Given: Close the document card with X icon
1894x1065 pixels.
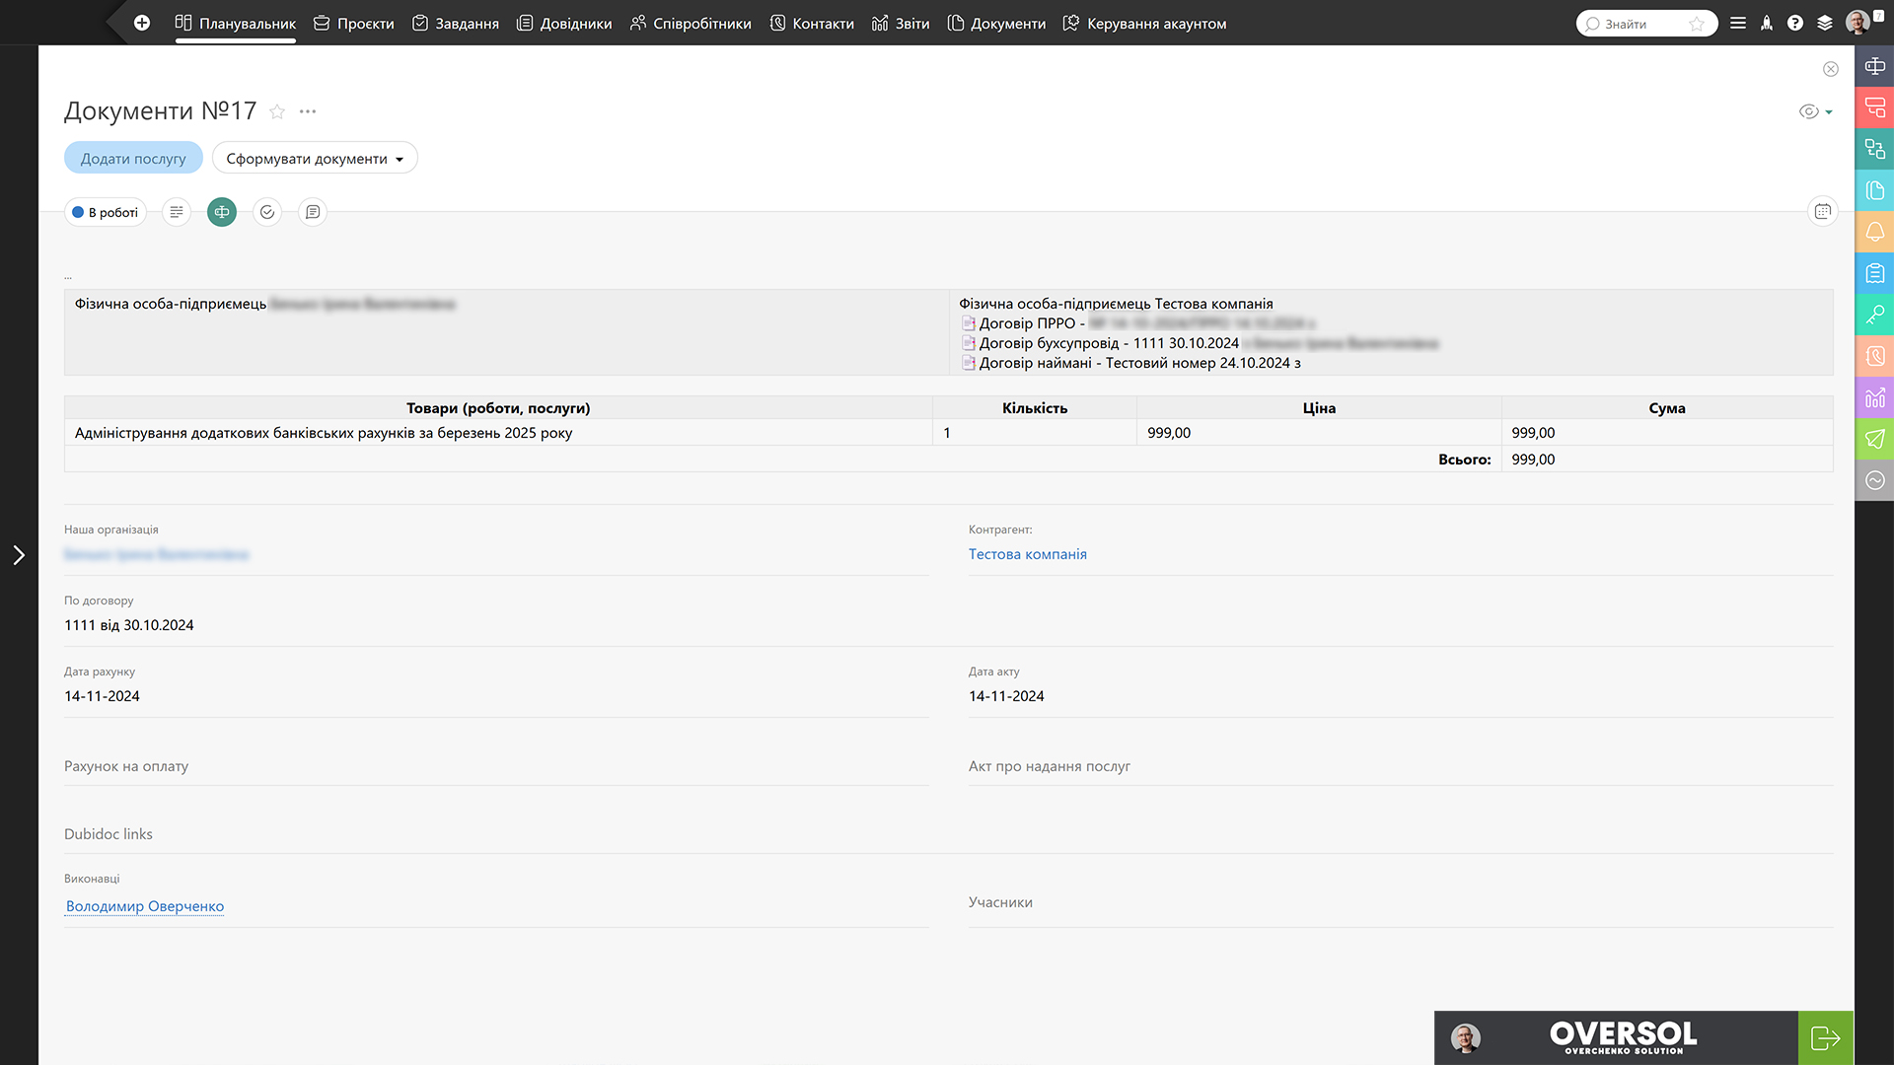Looking at the screenshot, I should coord(1831,69).
